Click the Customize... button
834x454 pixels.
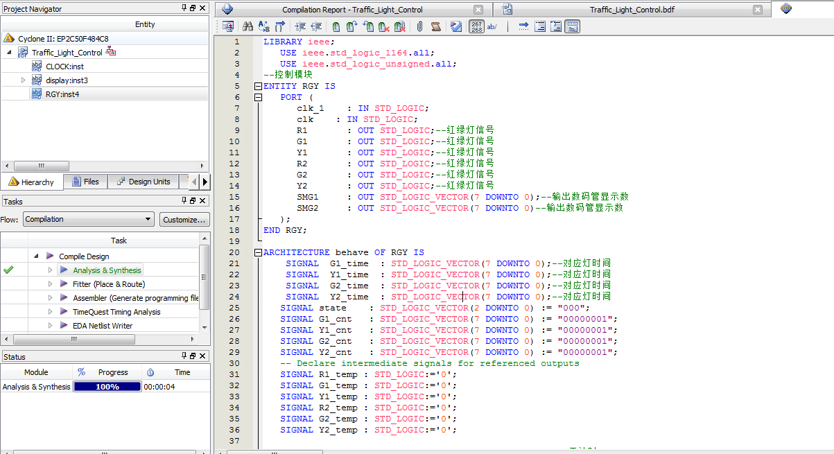(184, 220)
